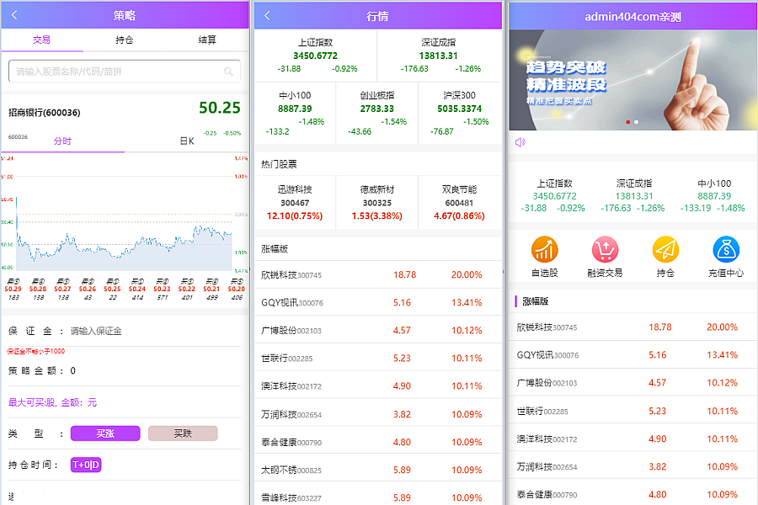Open the 沪深300 index card
This screenshot has width=758, height=505.
click(460, 114)
